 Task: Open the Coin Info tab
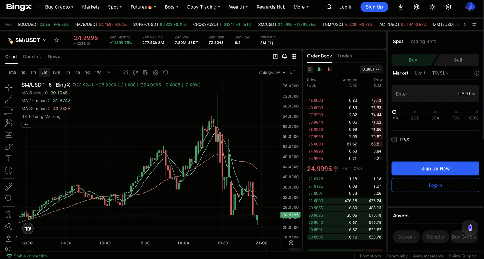point(33,57)
